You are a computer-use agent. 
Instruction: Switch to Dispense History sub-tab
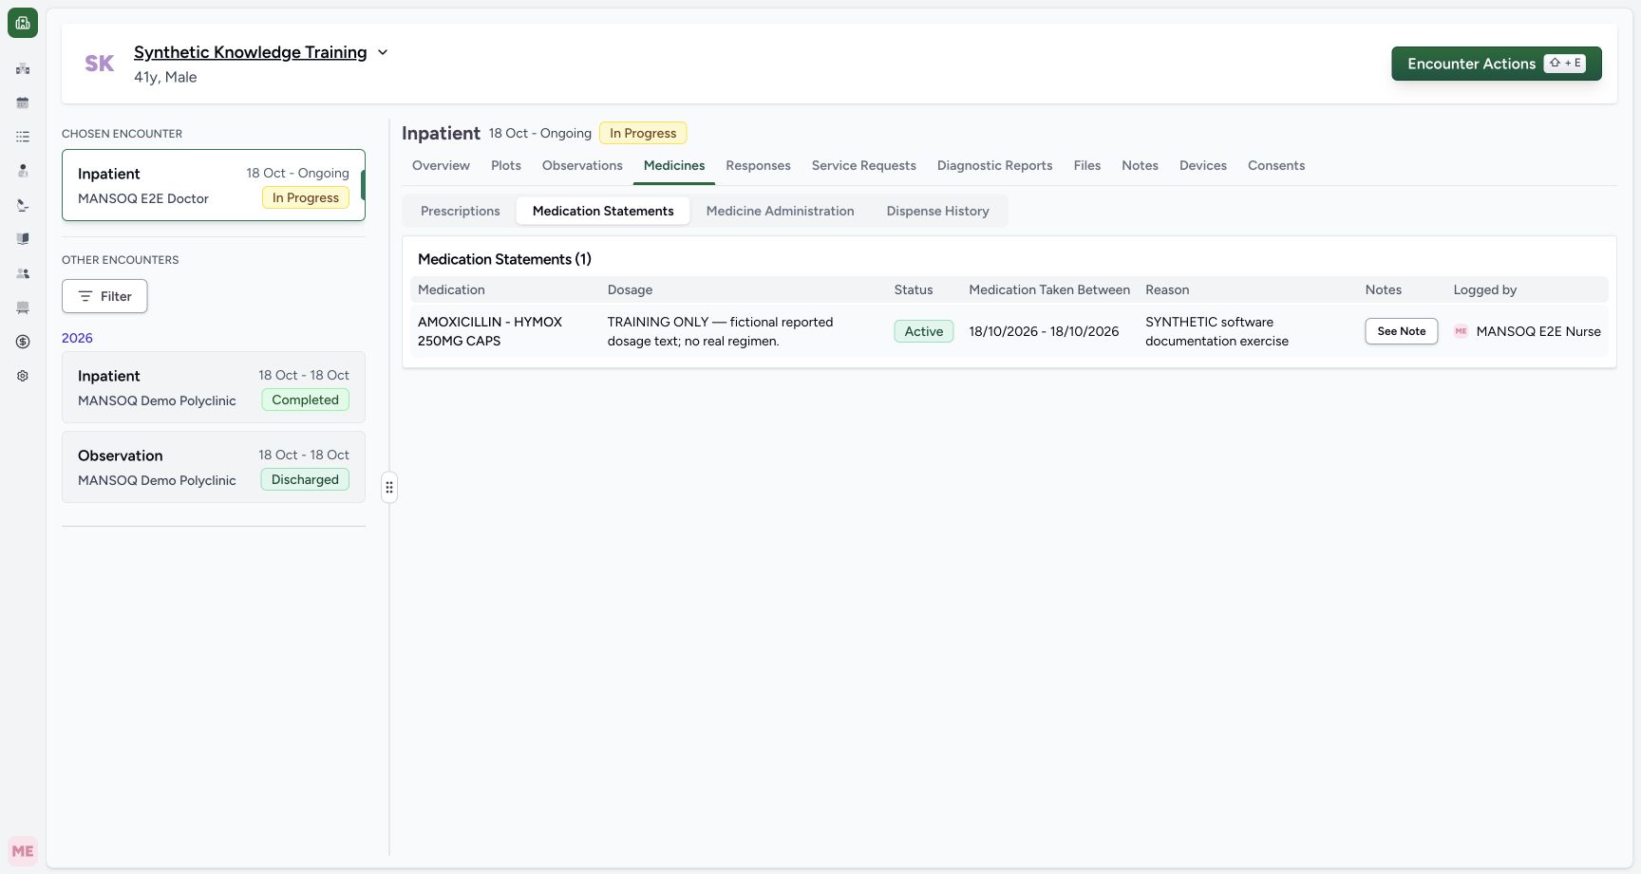pyautogui.click(x=938, y=211)
